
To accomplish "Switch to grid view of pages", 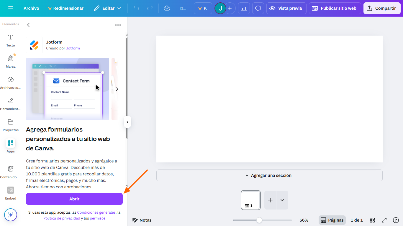I will click(x=372, y=220).
